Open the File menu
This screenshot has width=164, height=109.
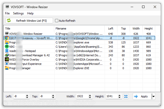click(x=7, y=13)
